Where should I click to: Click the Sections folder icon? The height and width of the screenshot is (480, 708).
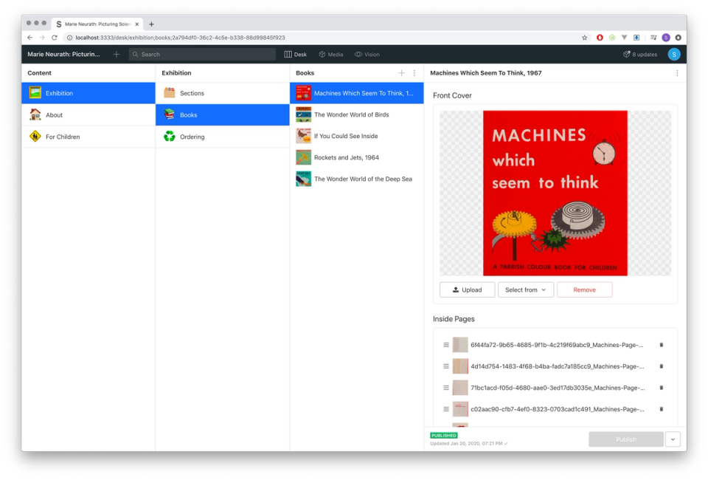coord(170,92)
